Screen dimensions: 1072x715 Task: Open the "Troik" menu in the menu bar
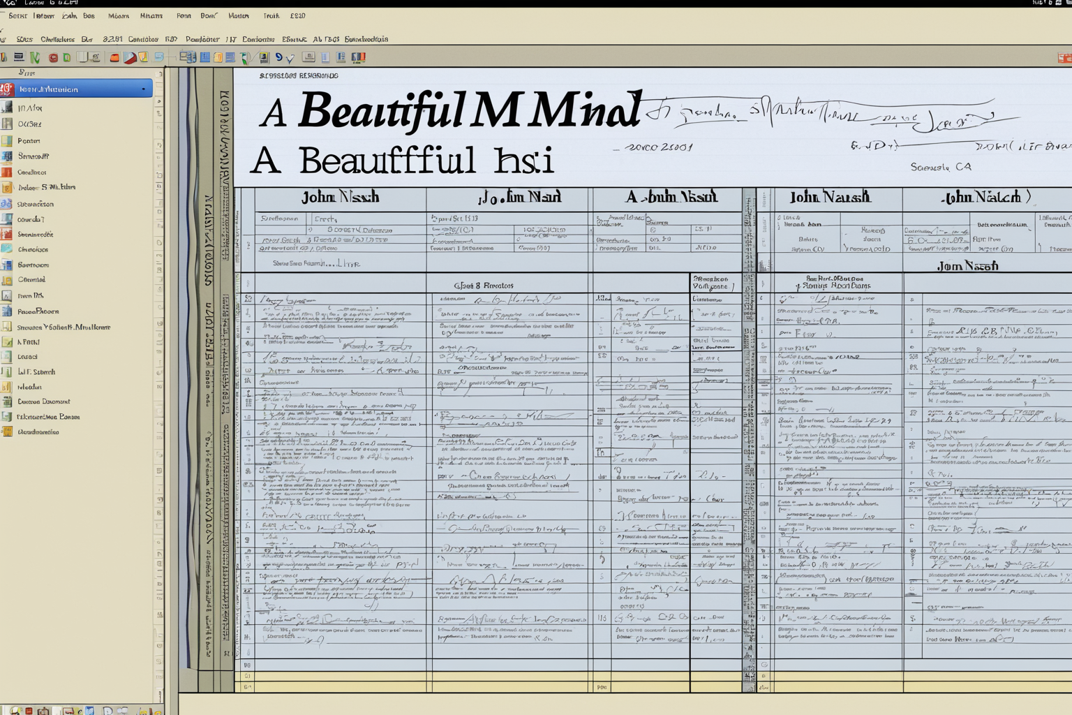(271, 16)
